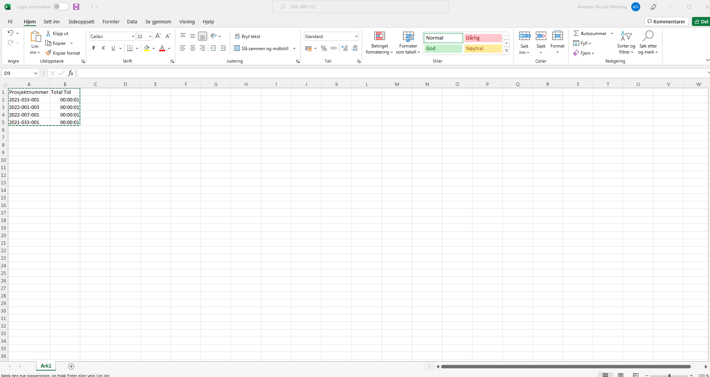Select the Ark1 sheet tab

pos(46,366)
